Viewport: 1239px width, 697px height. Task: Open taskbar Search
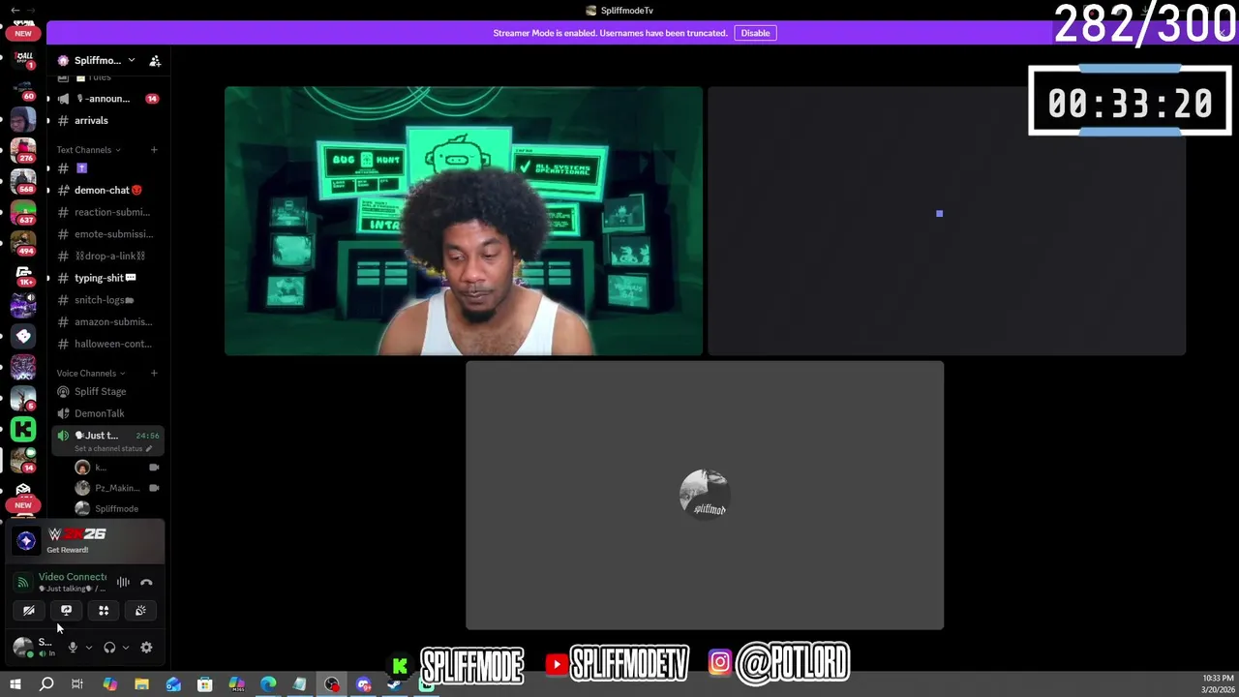tap(46, 685)
